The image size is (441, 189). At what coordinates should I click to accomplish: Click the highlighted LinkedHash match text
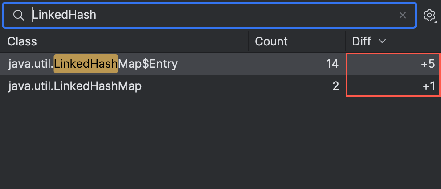(x=86, y=64)
